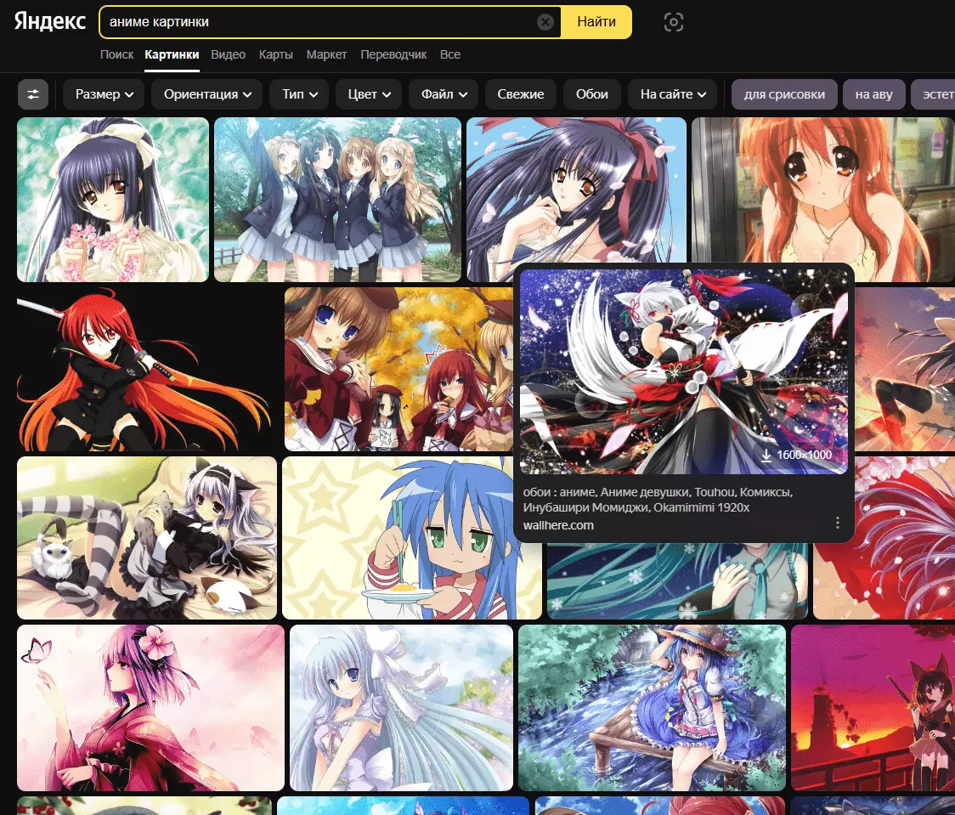Open the three-dot menu in preview card
The image size is (955, 815).
838,523
